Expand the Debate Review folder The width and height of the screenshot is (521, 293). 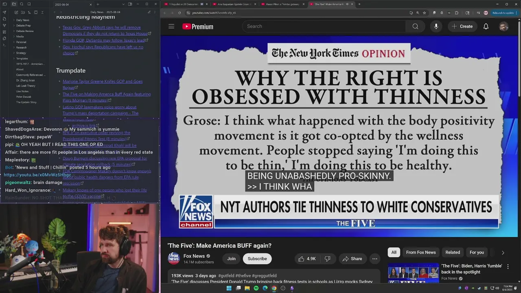25,31
